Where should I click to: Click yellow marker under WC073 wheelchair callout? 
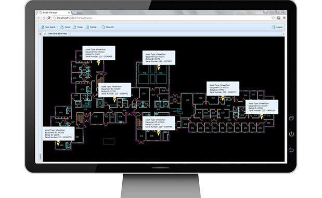click(159, 68)
